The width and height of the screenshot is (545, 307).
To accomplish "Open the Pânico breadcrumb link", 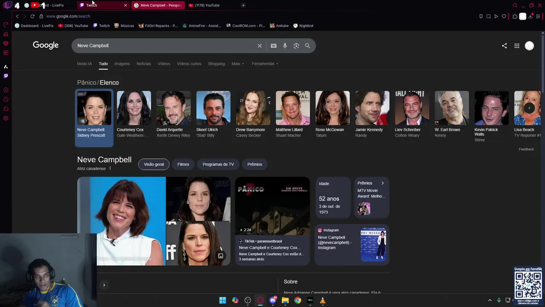I will 86,82.
